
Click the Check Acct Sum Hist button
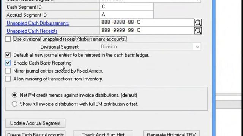(x=103, y=133)
